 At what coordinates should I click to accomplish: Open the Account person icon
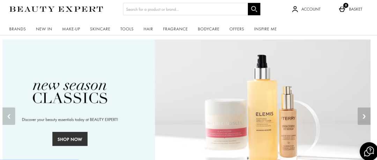(x=295, y=9)
